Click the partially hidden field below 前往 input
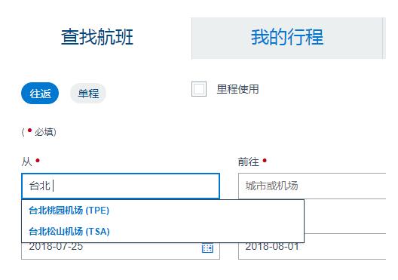398x280 pixels. (345, 217)
